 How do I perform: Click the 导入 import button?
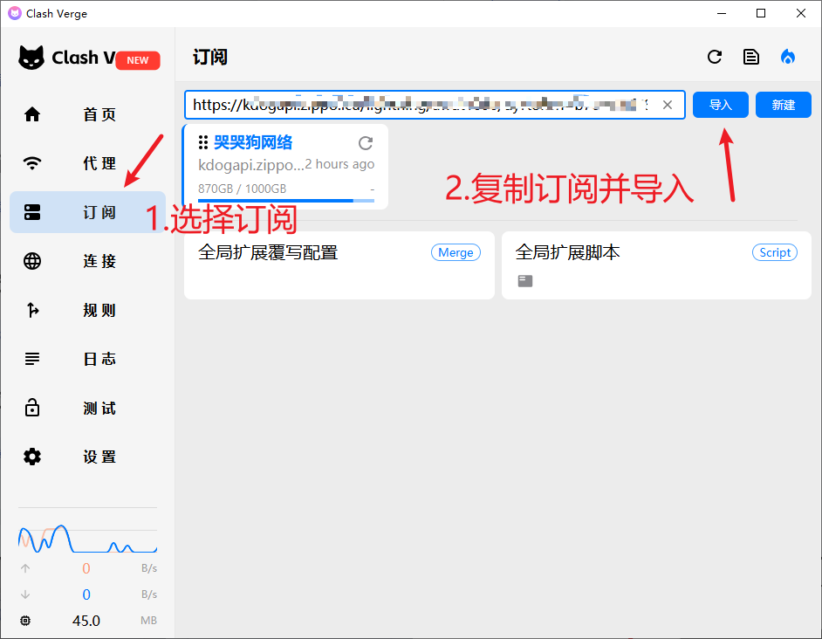tap(720, 105)
